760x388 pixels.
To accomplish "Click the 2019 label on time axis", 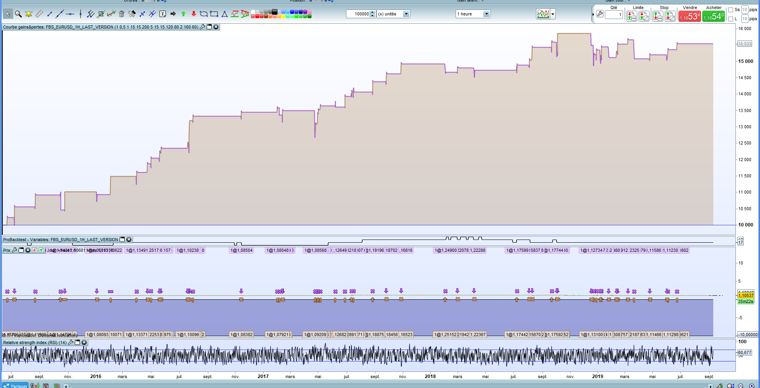I will click(598, 377).
